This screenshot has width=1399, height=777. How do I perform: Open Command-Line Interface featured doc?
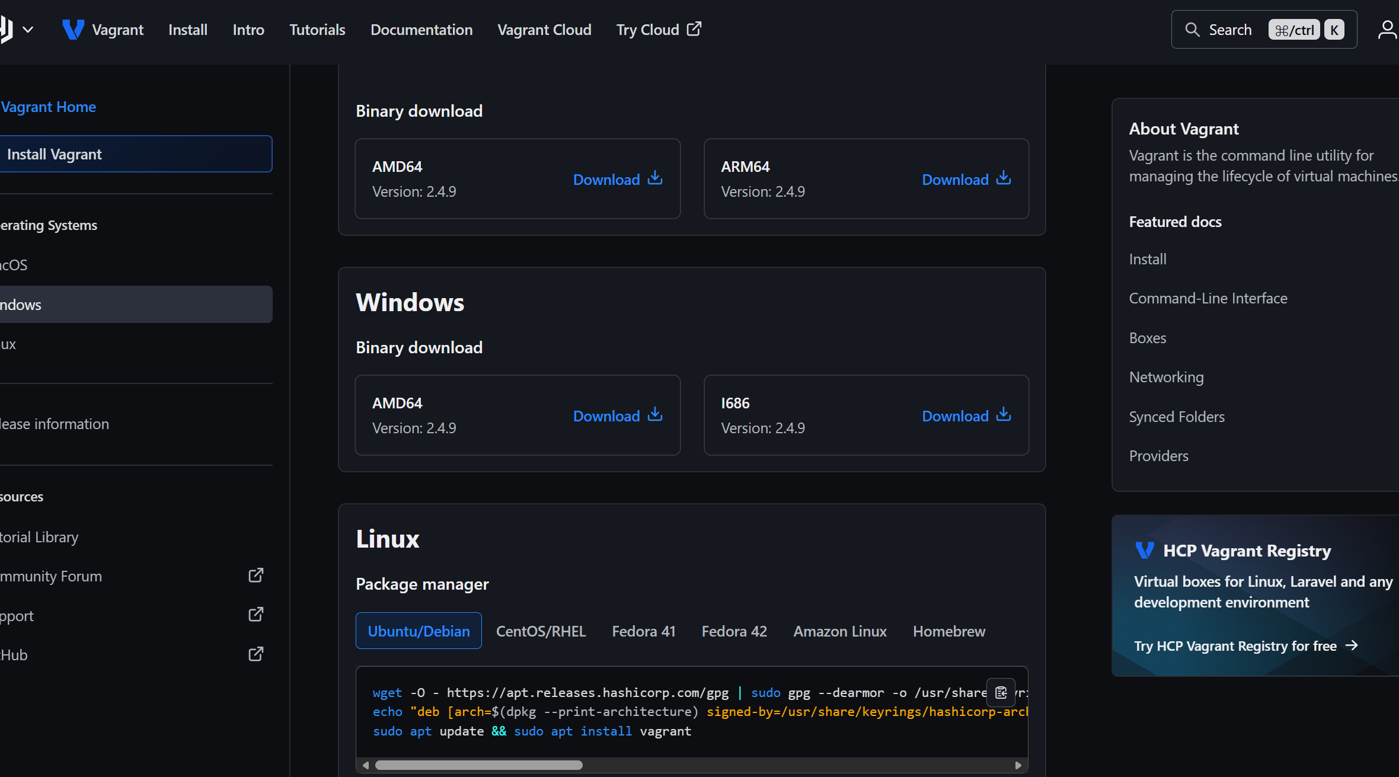click(1208, 298)
